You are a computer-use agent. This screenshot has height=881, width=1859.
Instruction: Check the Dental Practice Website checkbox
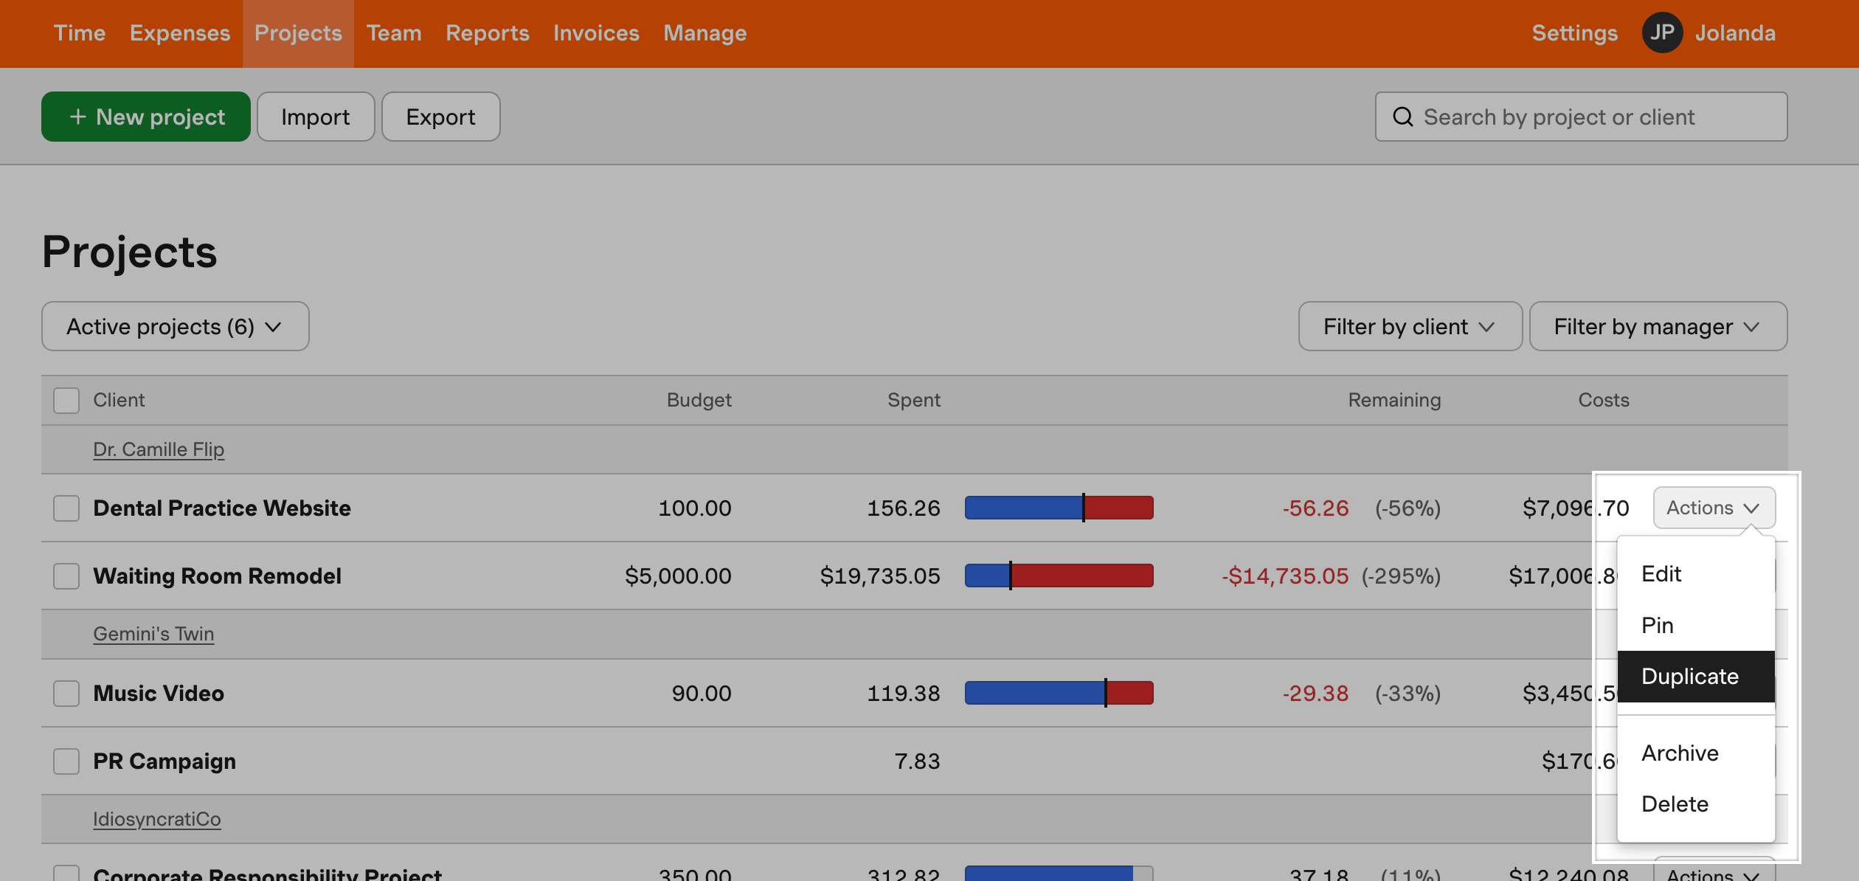[66, 508]
